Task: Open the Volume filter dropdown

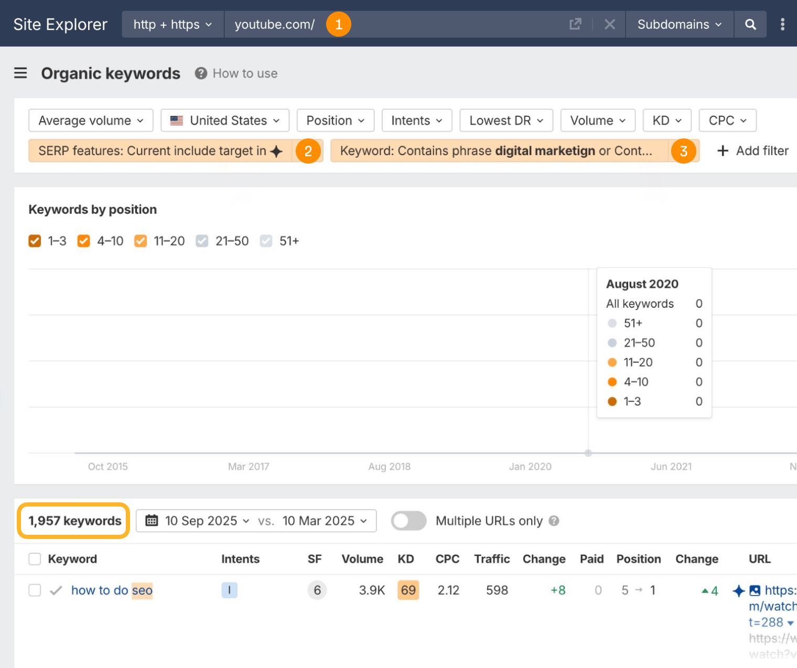Action: click(x=598, y=121)
